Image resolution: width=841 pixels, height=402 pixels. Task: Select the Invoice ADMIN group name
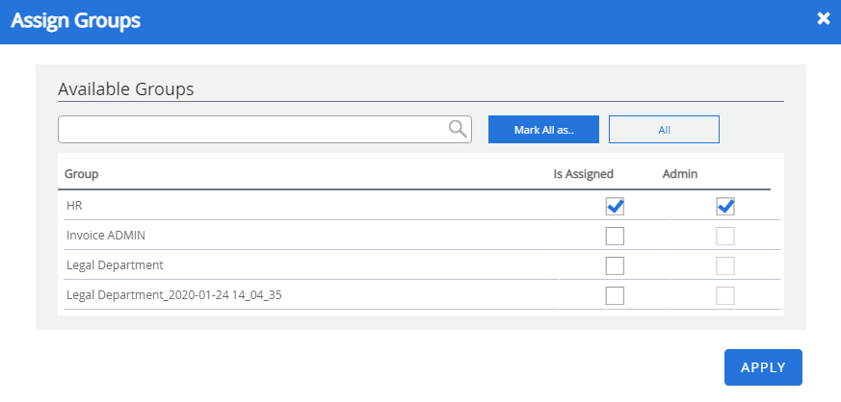pos(106,236)
